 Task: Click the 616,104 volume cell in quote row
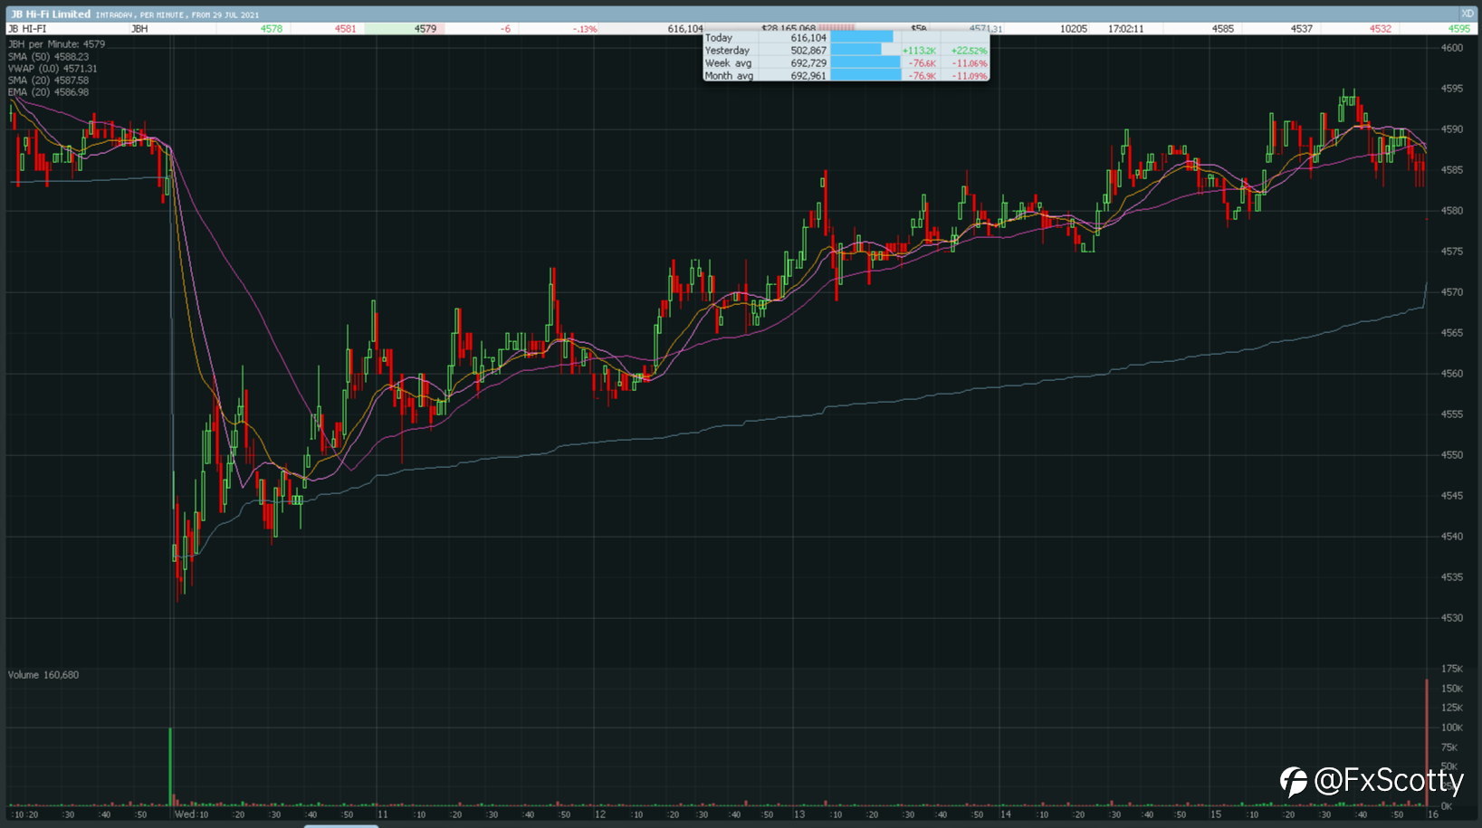click(685, 29)
